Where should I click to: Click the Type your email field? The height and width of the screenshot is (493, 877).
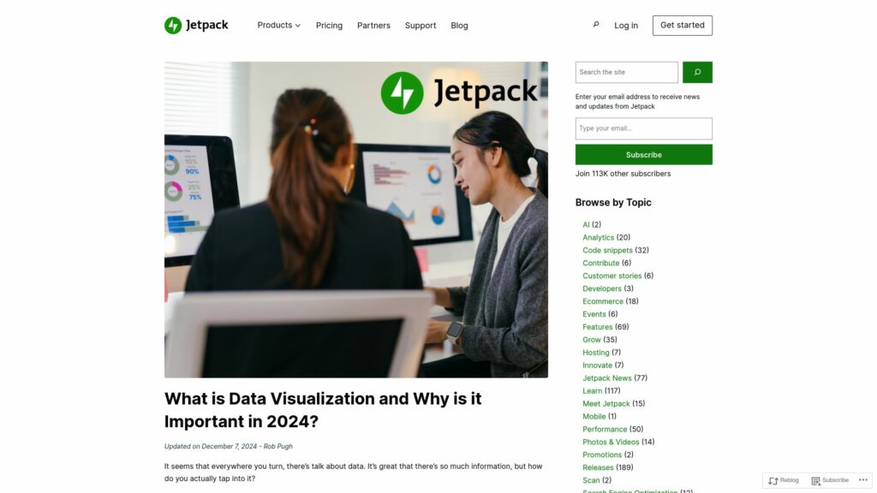644,128
